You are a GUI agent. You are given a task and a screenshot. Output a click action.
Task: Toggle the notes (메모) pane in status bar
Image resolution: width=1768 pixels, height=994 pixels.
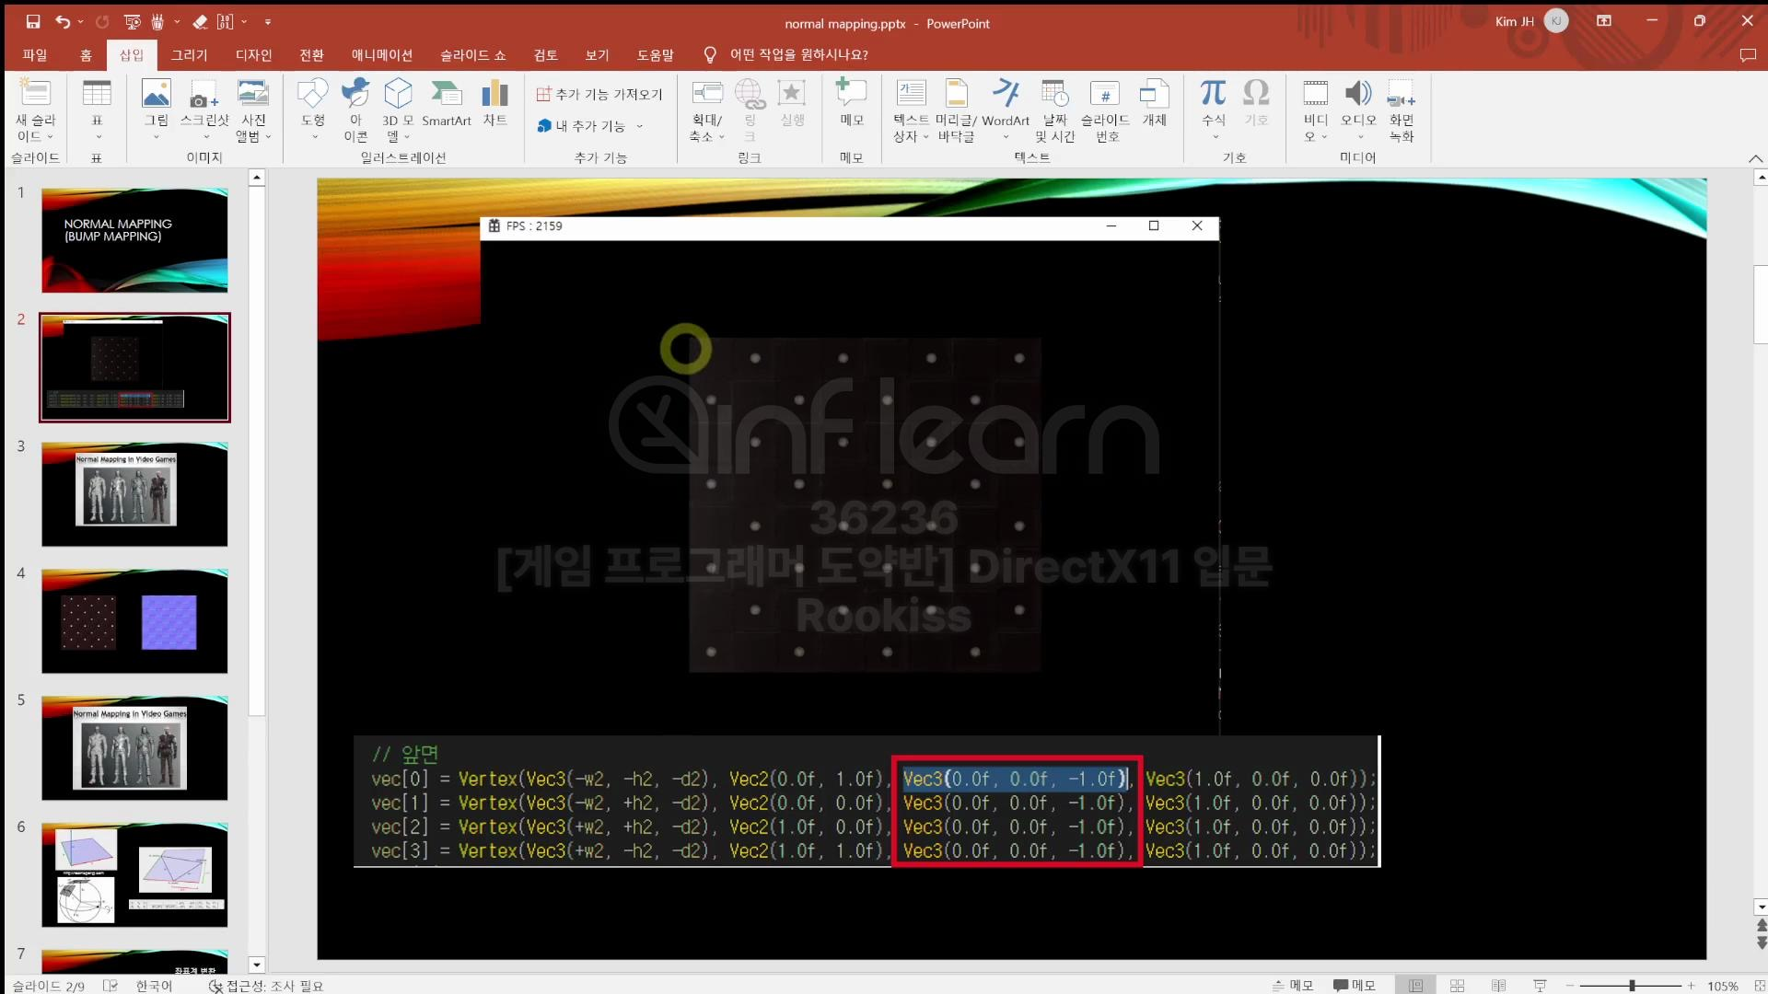(1292, 986)
